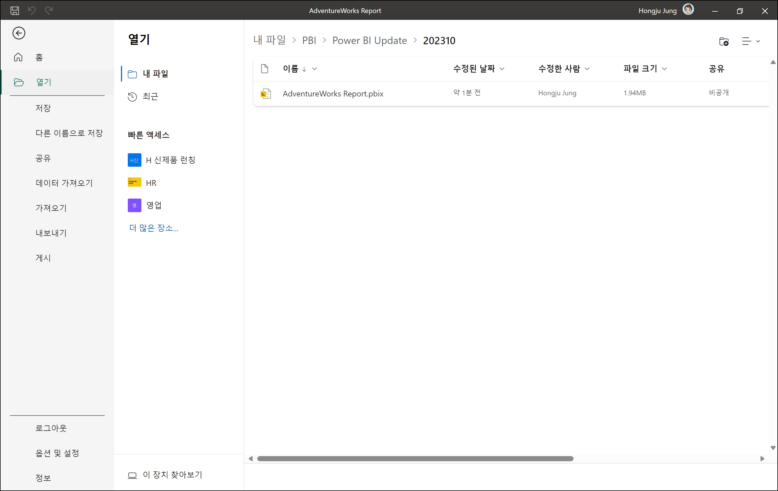
Task: Expand the 이름 column sort dropdown
Action: [x=315, y=69]
